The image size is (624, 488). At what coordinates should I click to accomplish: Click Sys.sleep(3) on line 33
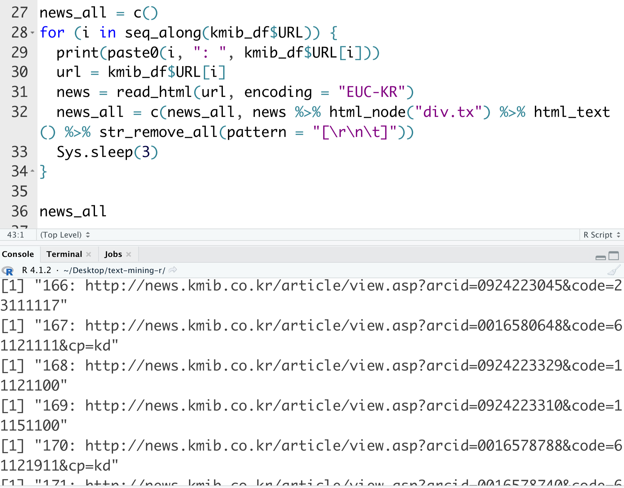(x=107, y=152)
